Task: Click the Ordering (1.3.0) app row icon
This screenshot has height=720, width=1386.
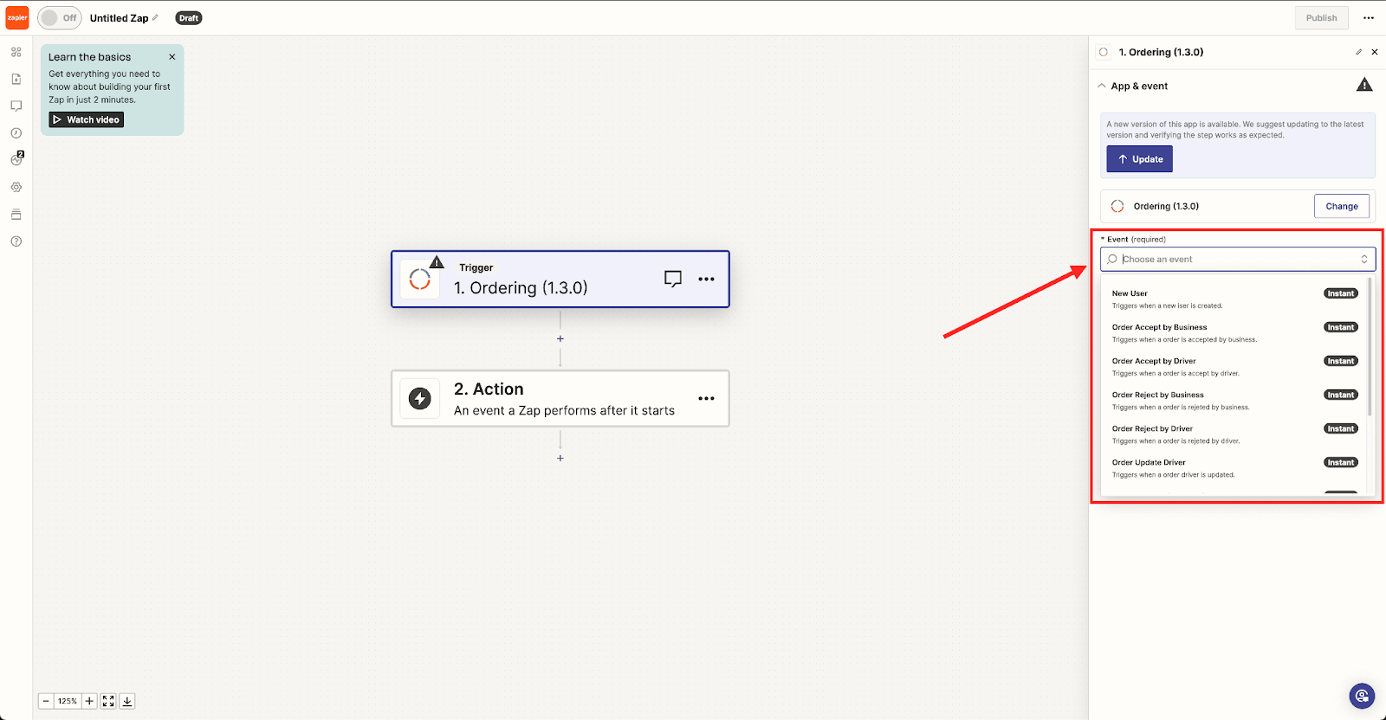Action: tap(1117, 206)
